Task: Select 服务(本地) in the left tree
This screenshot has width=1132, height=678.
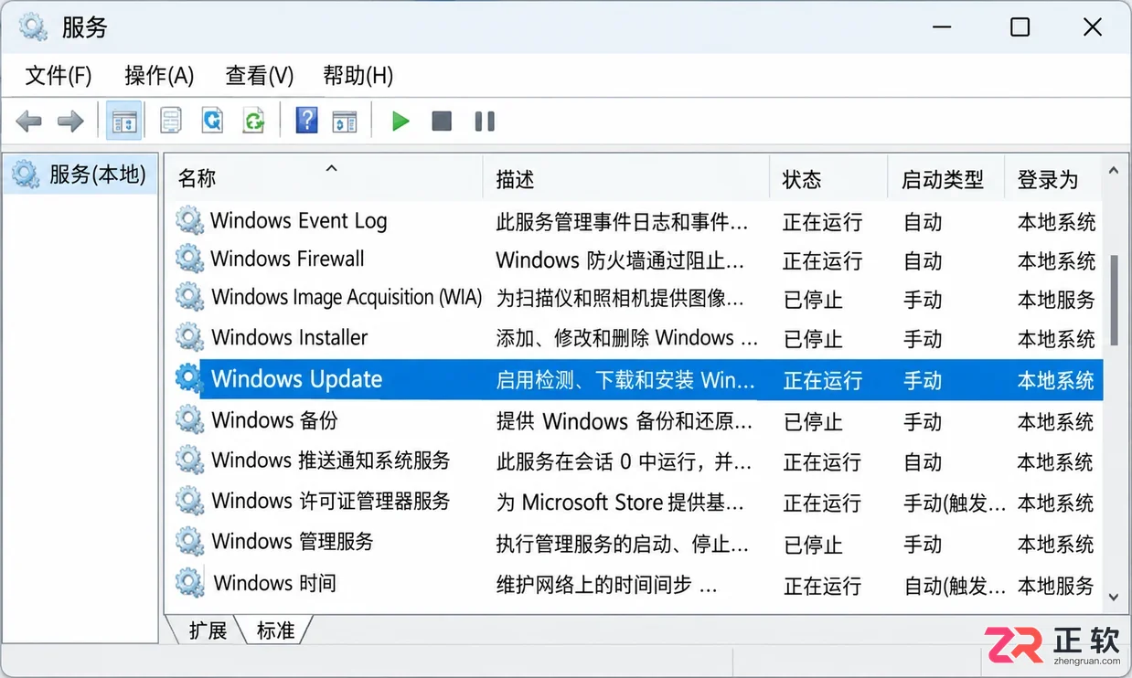Action: [x=80, y=174]
